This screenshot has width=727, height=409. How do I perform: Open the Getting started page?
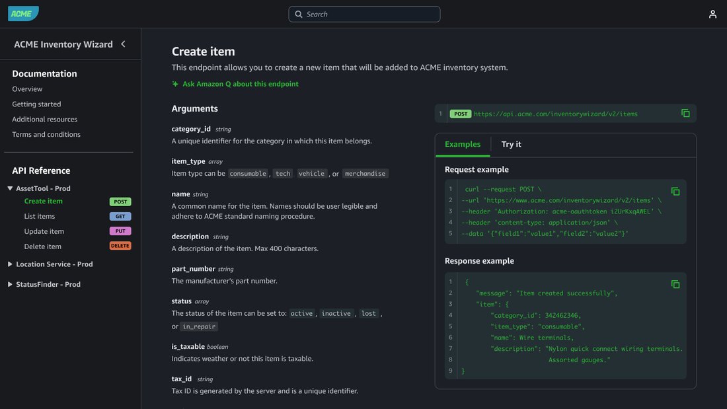tap(36, 104)
